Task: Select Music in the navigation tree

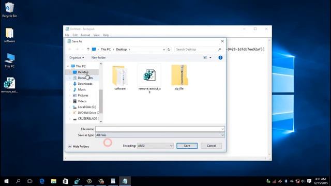Action: pos(82,89)
